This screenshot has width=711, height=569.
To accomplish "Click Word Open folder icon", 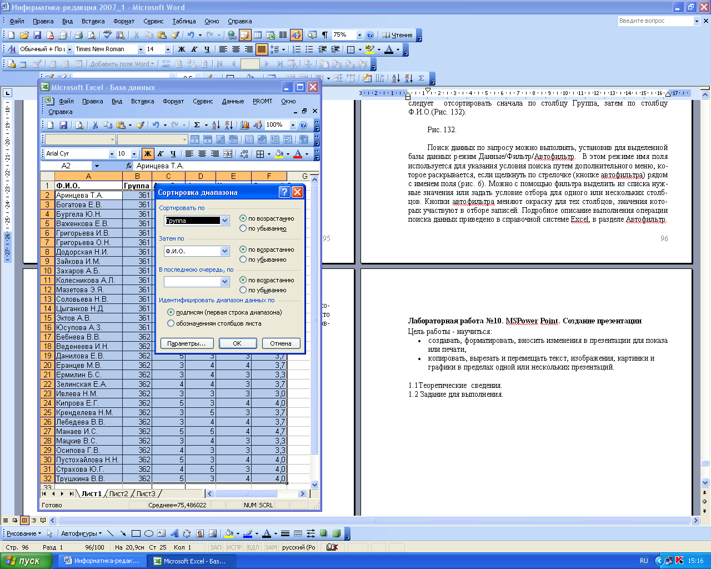I will pos(24,35).
